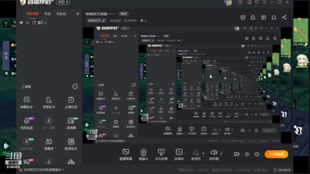The width and height of the screenshot is (310, 174).
Task: Open the hamburger menu in title bar
Action: [x=264, y=2]
